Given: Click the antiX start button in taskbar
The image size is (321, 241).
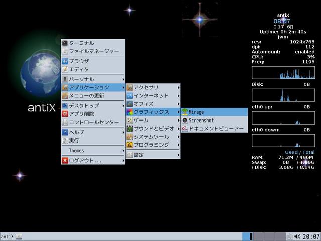Looking at the screenshot, I should coord(8,236).
